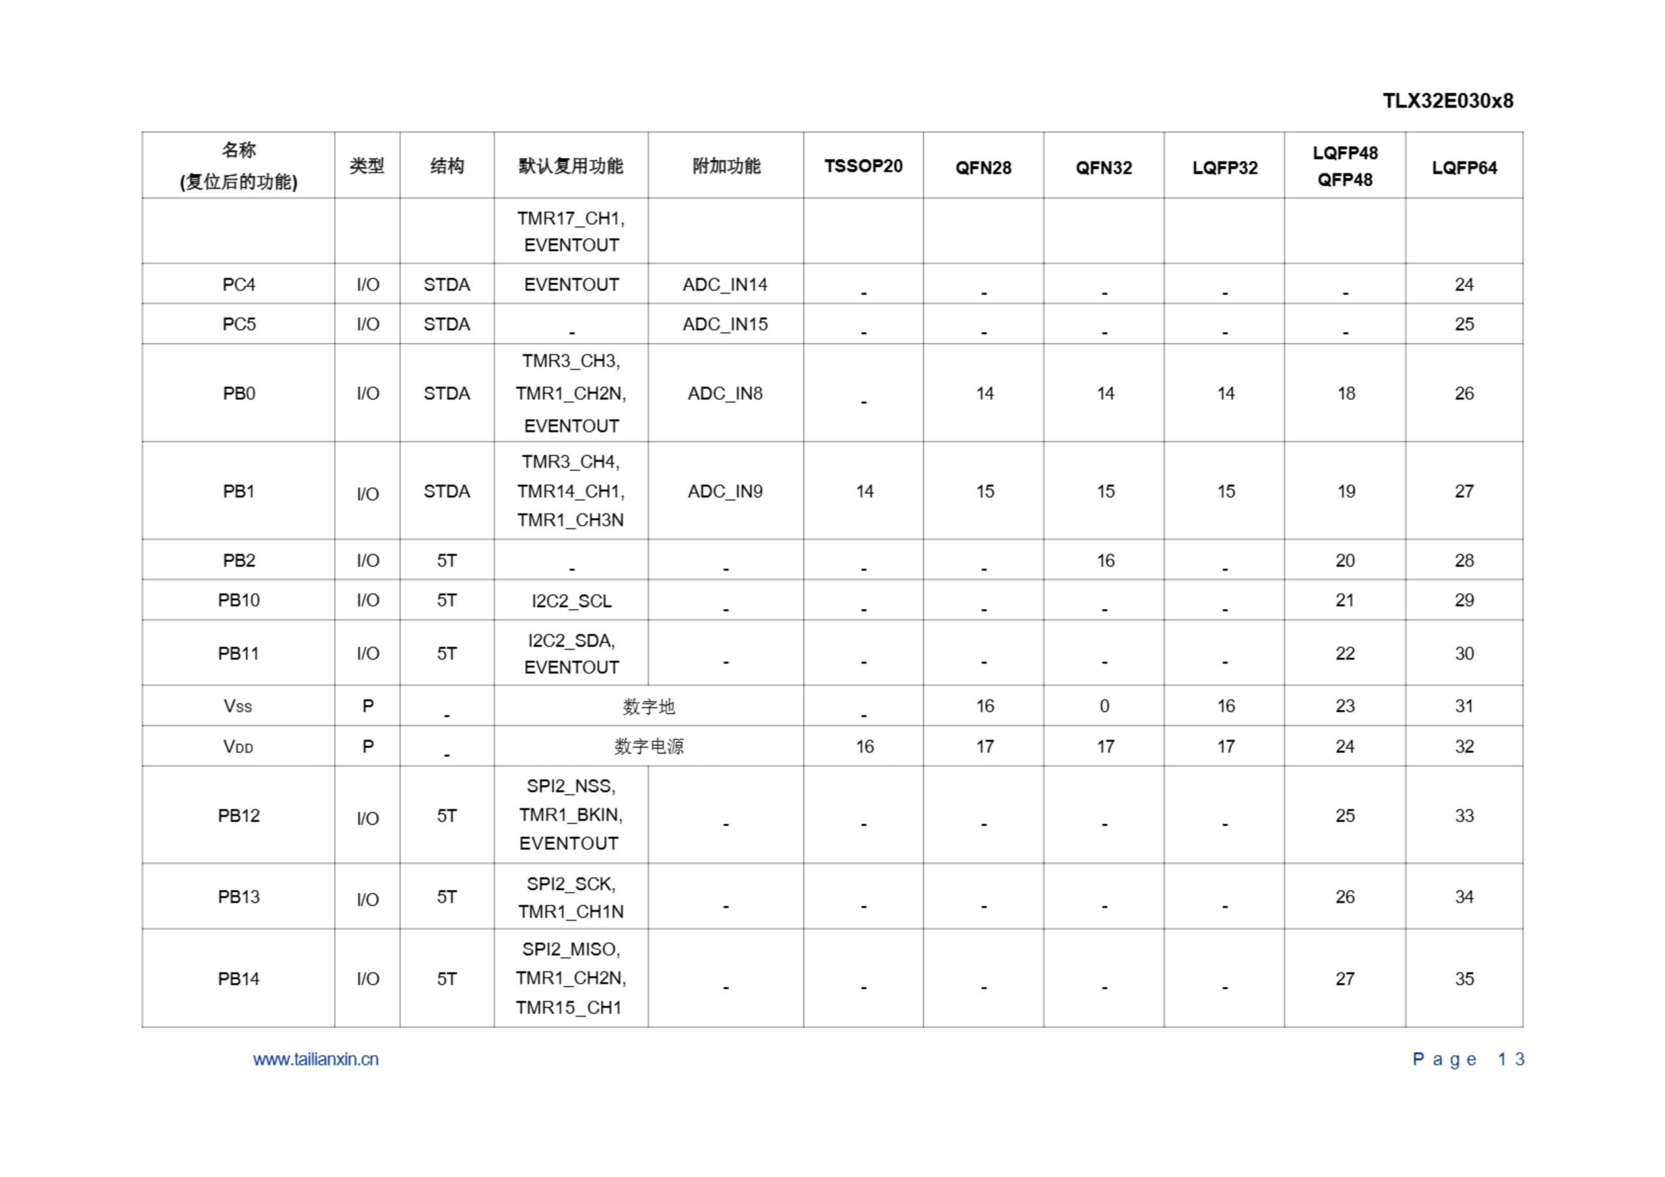1665x1177 pixels.
Task: Select the PB12 pin name cell
Action: coord(239,815)
